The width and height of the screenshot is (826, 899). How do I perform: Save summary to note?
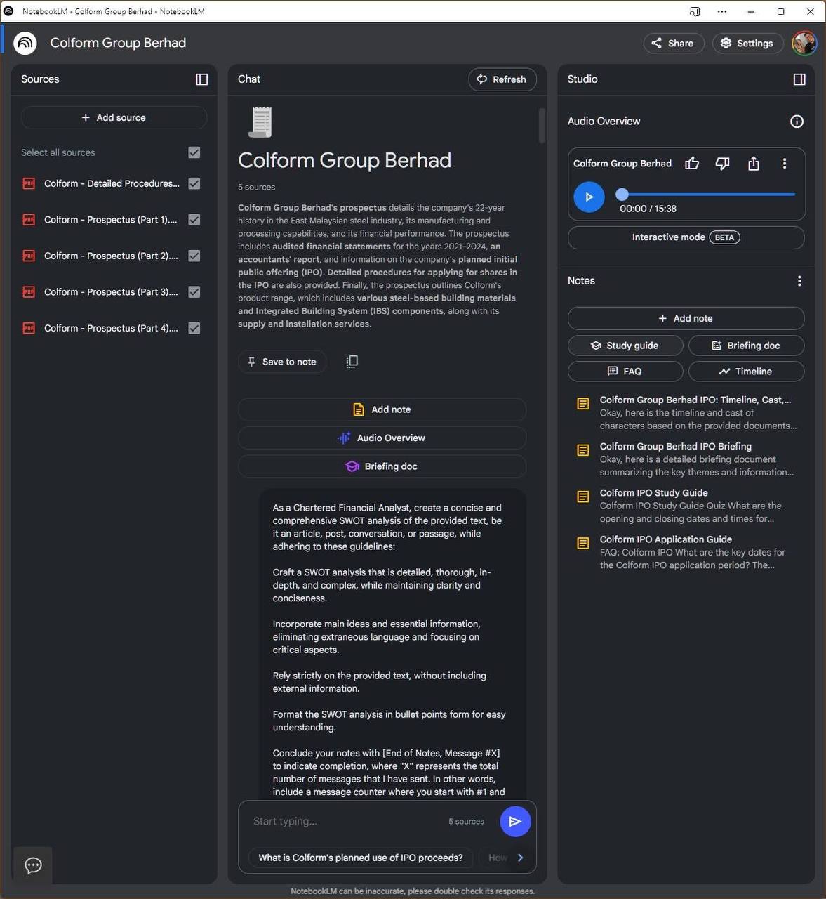(281, 362)
